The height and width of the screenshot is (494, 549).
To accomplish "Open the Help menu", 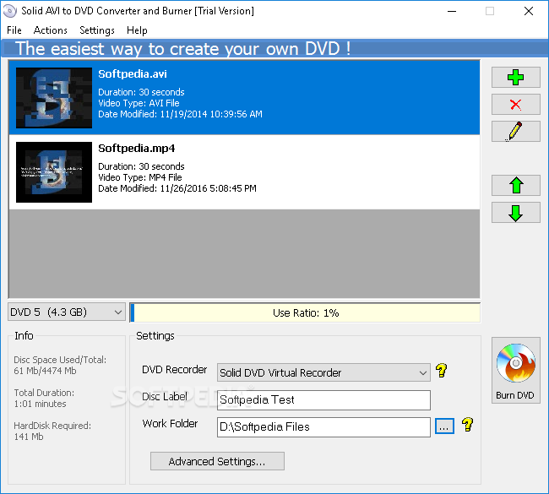I will pyautogui.click(x=137, y=30).
